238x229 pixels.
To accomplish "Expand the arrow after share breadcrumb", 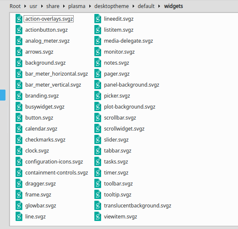I will click(x=64, y=6).
